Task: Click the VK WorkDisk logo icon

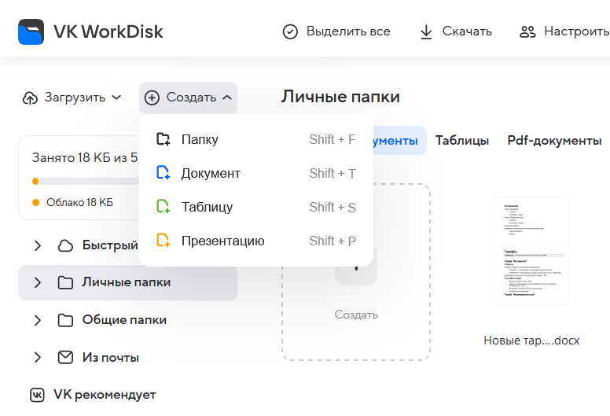Action: pyautogui.click(x=31, y=32)
